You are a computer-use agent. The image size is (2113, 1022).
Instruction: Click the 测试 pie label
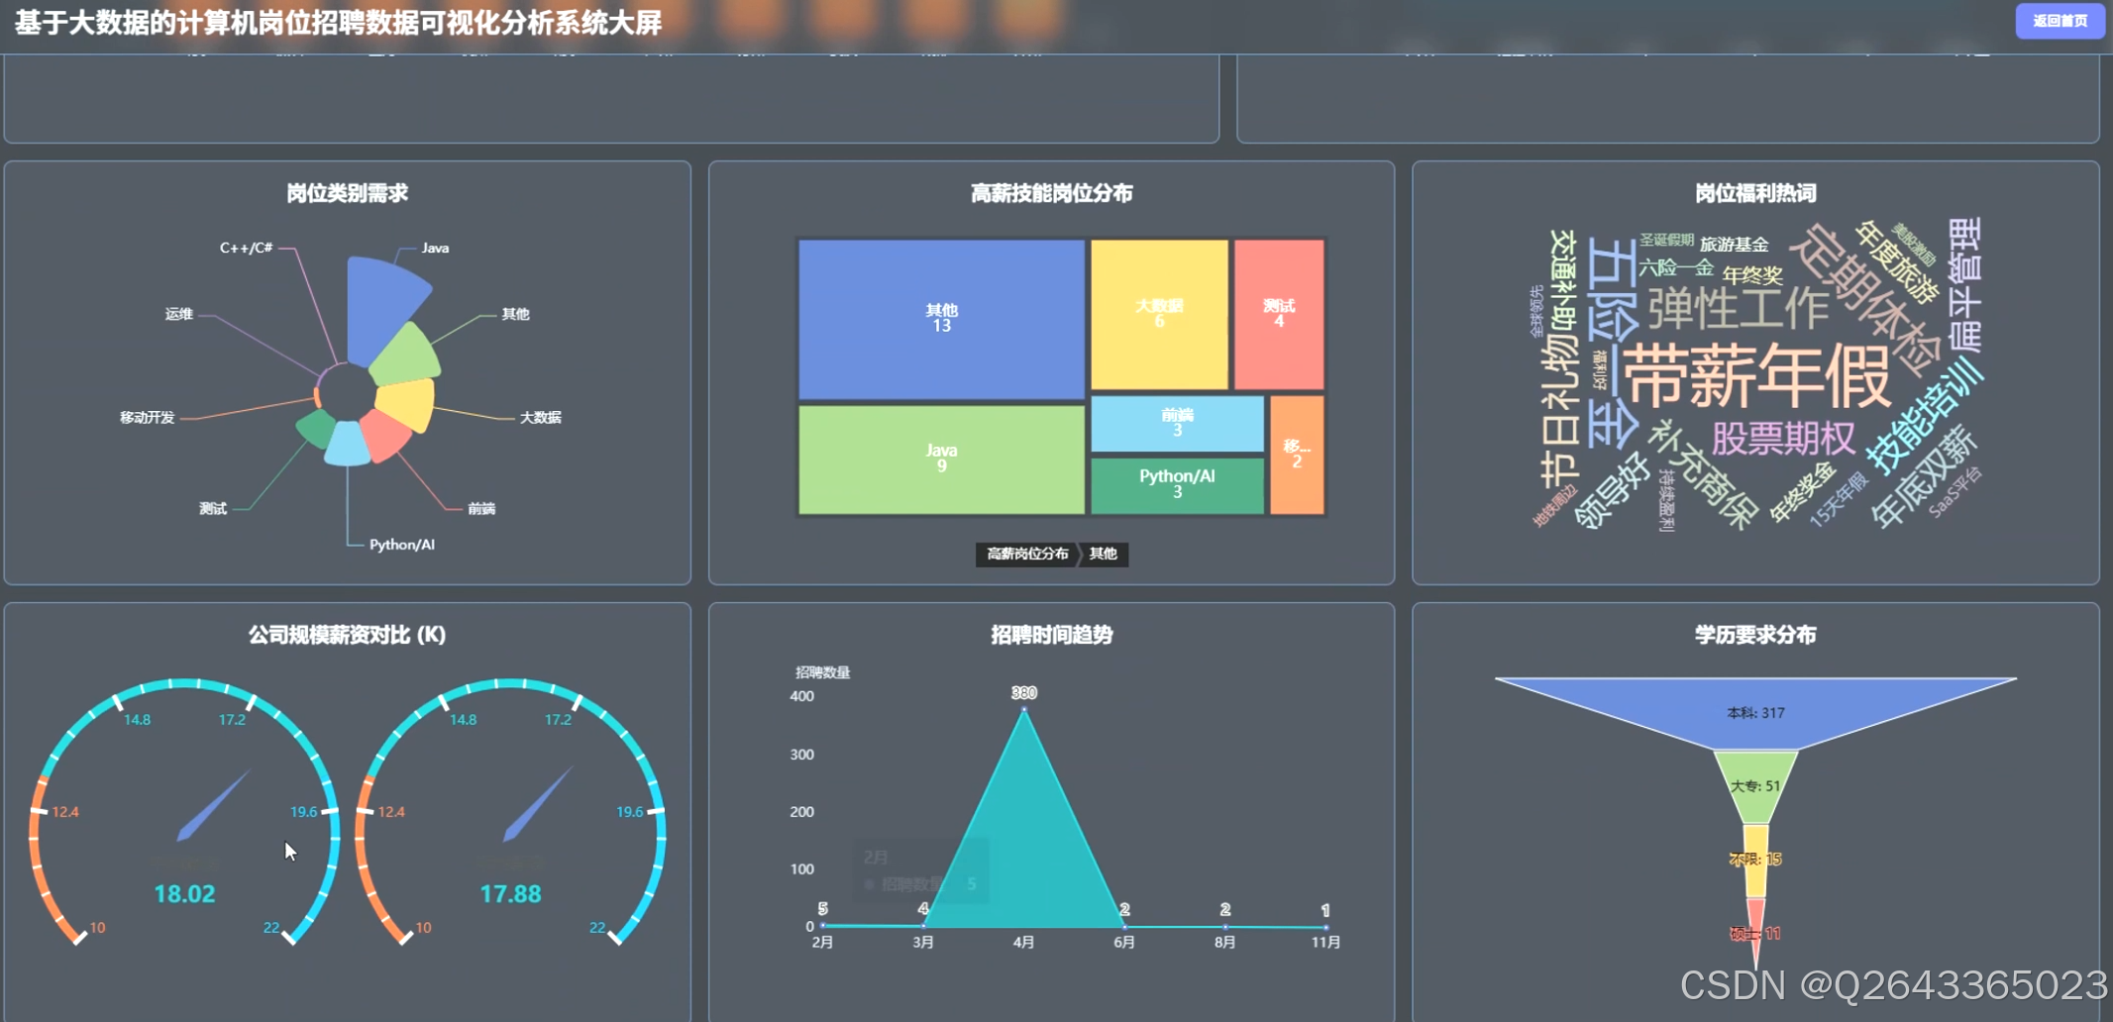click(x=213, y=508)
